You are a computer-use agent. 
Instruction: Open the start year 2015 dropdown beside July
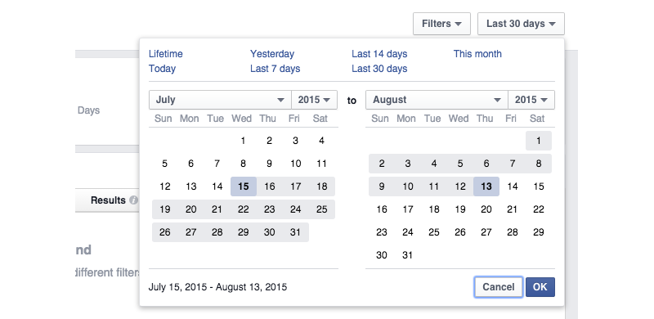coord(315,100)
